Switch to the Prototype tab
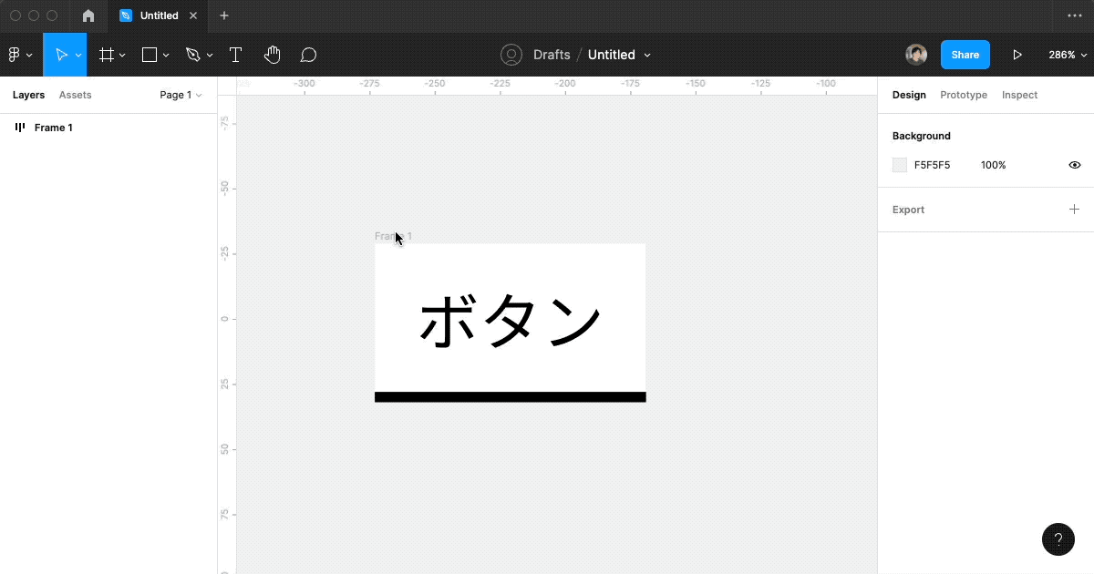Screen dimensions: 1094x574 click(964, 95)
